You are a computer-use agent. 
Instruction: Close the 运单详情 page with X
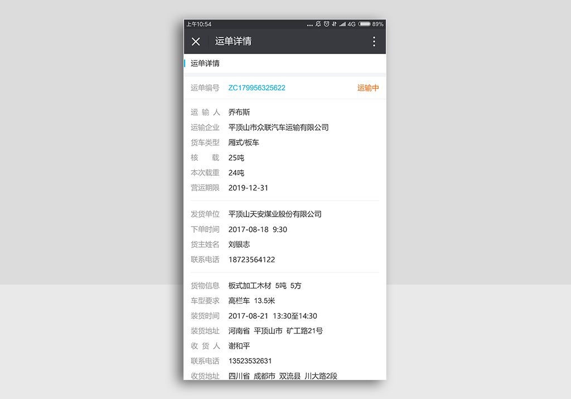(196, 41)
